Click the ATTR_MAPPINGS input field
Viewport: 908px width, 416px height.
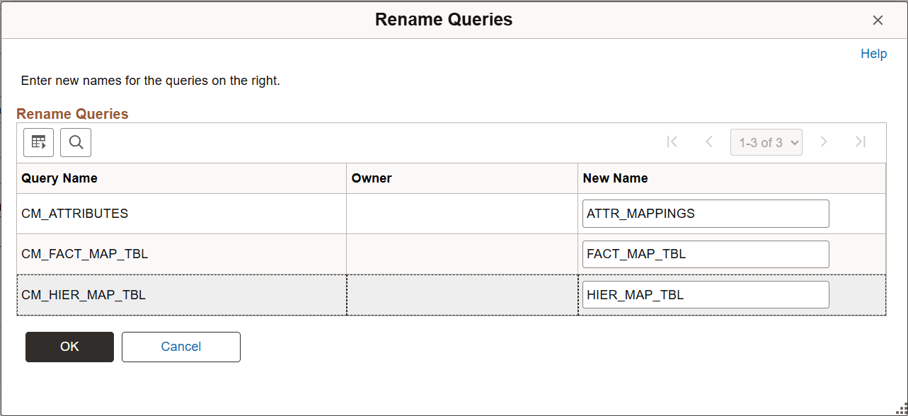click(705, 213)
